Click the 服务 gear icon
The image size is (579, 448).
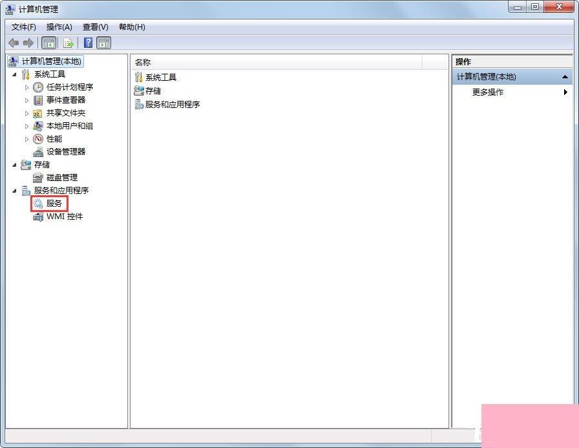[x=38, y=204]
